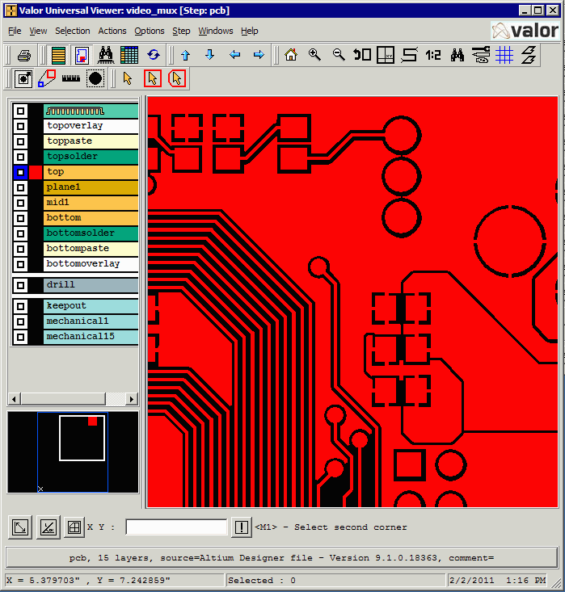Screen dimensions: 565x592
Task: Toggle the overview window icon
Action: 82,56
